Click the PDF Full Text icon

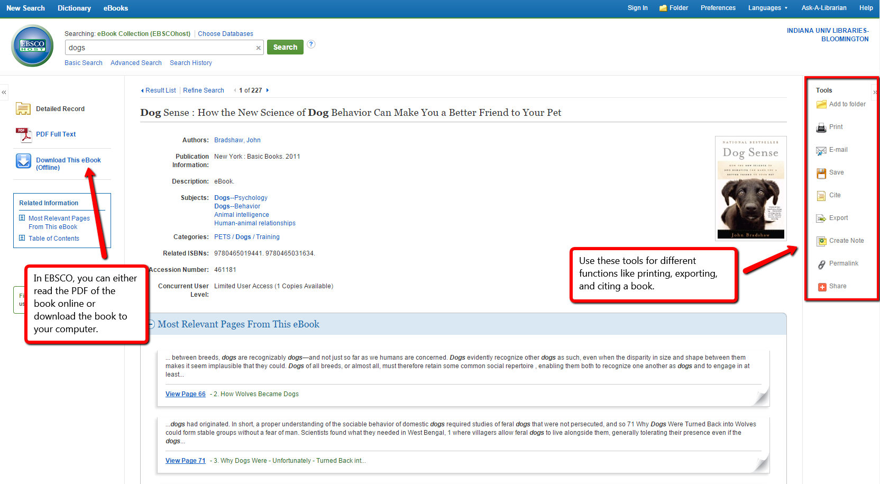pyautogui.click(x=23, y=135)
